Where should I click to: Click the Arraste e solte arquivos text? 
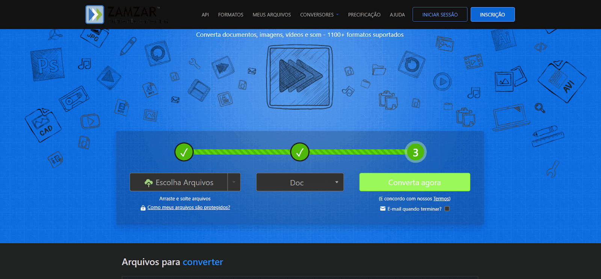point(185,199)
